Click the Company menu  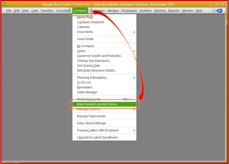tap(80, 11)
